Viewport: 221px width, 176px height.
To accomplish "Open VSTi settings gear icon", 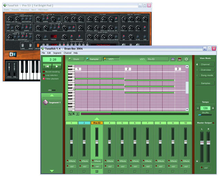I will 186,59.
